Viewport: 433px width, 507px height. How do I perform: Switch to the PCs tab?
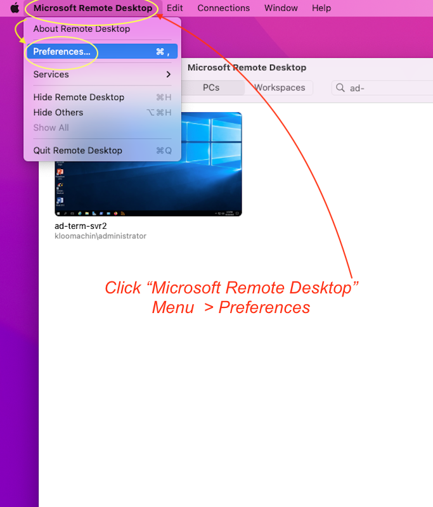pos(211,87)
